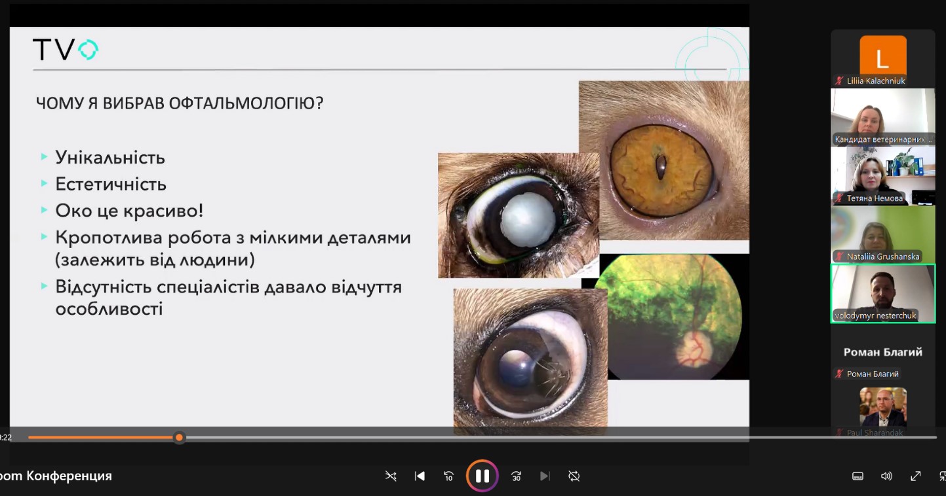The width and height of the screenshot is (946, 496).
Task: Open the mini player view
Action: (942, 476)
